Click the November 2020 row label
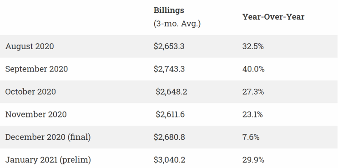This screenshot has width=338, height=168. (x=36, y=114)
